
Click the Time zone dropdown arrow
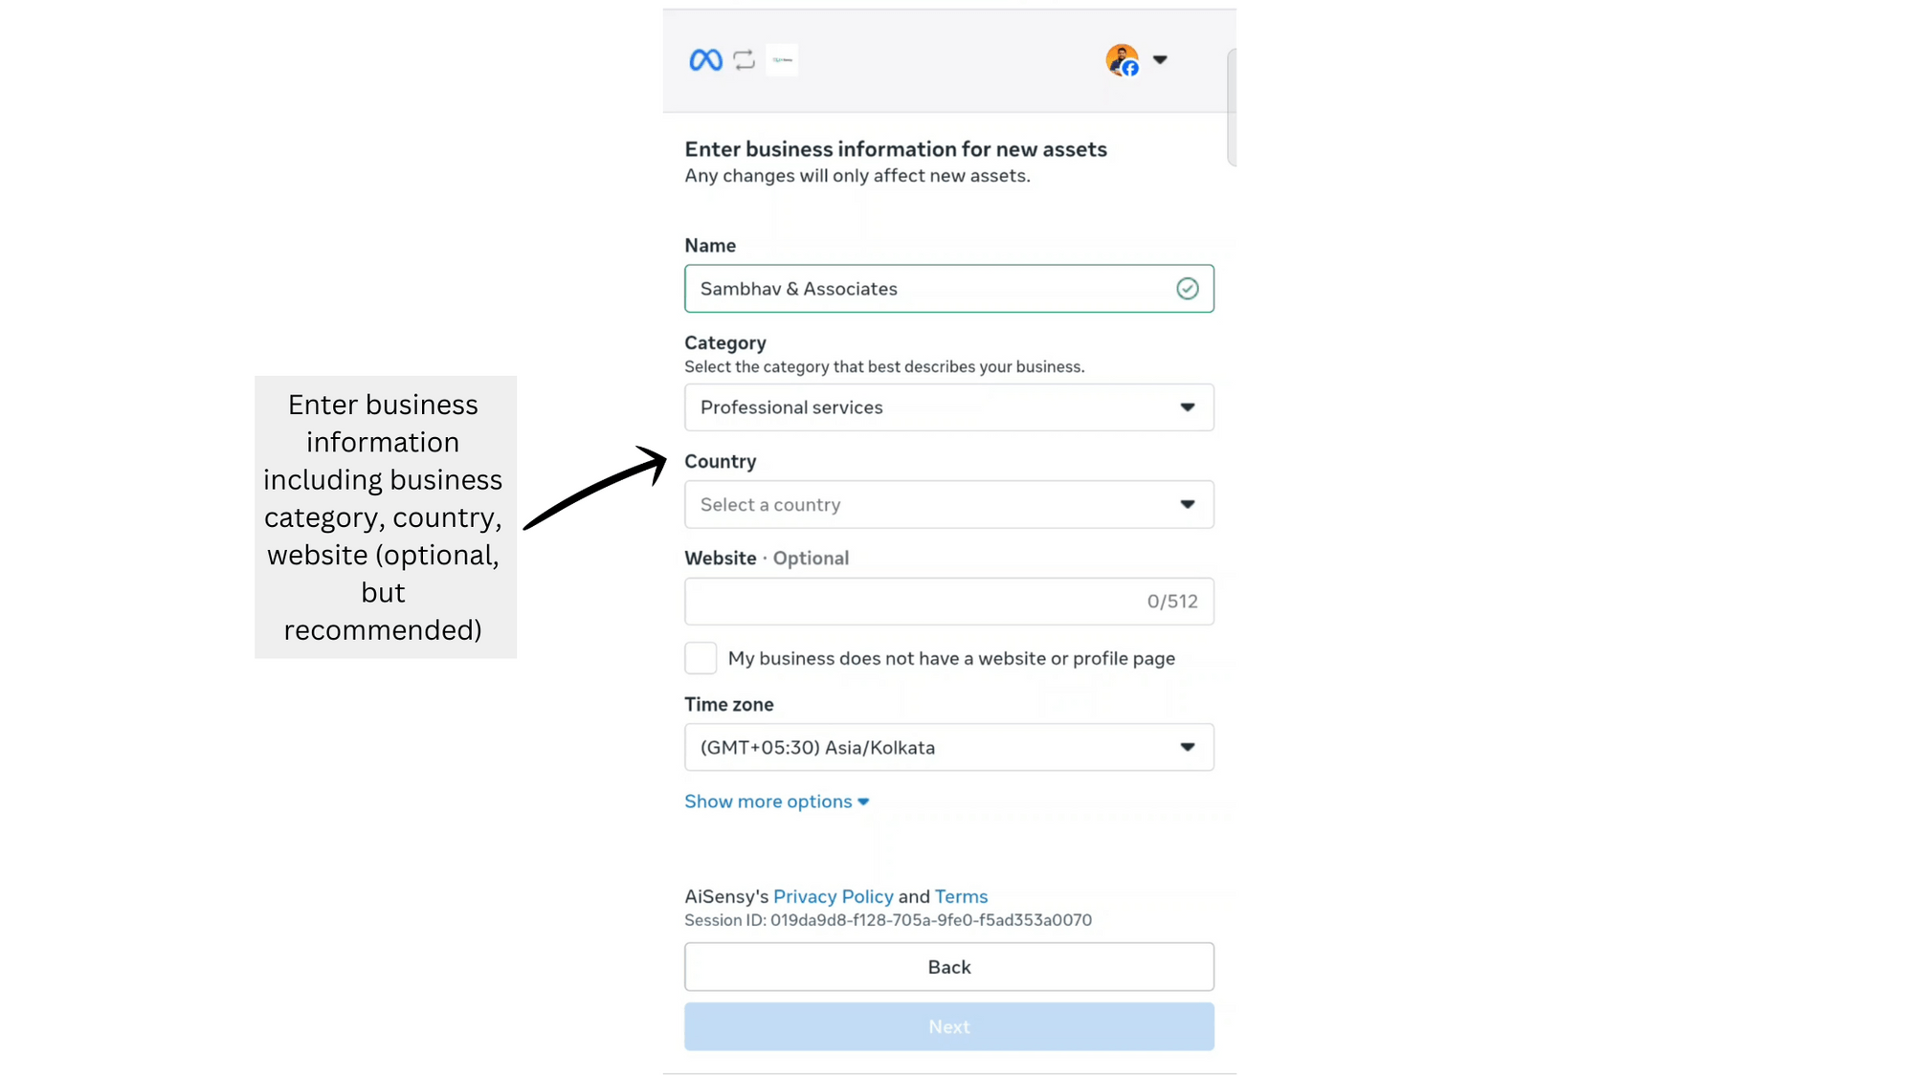(1188, 747)
